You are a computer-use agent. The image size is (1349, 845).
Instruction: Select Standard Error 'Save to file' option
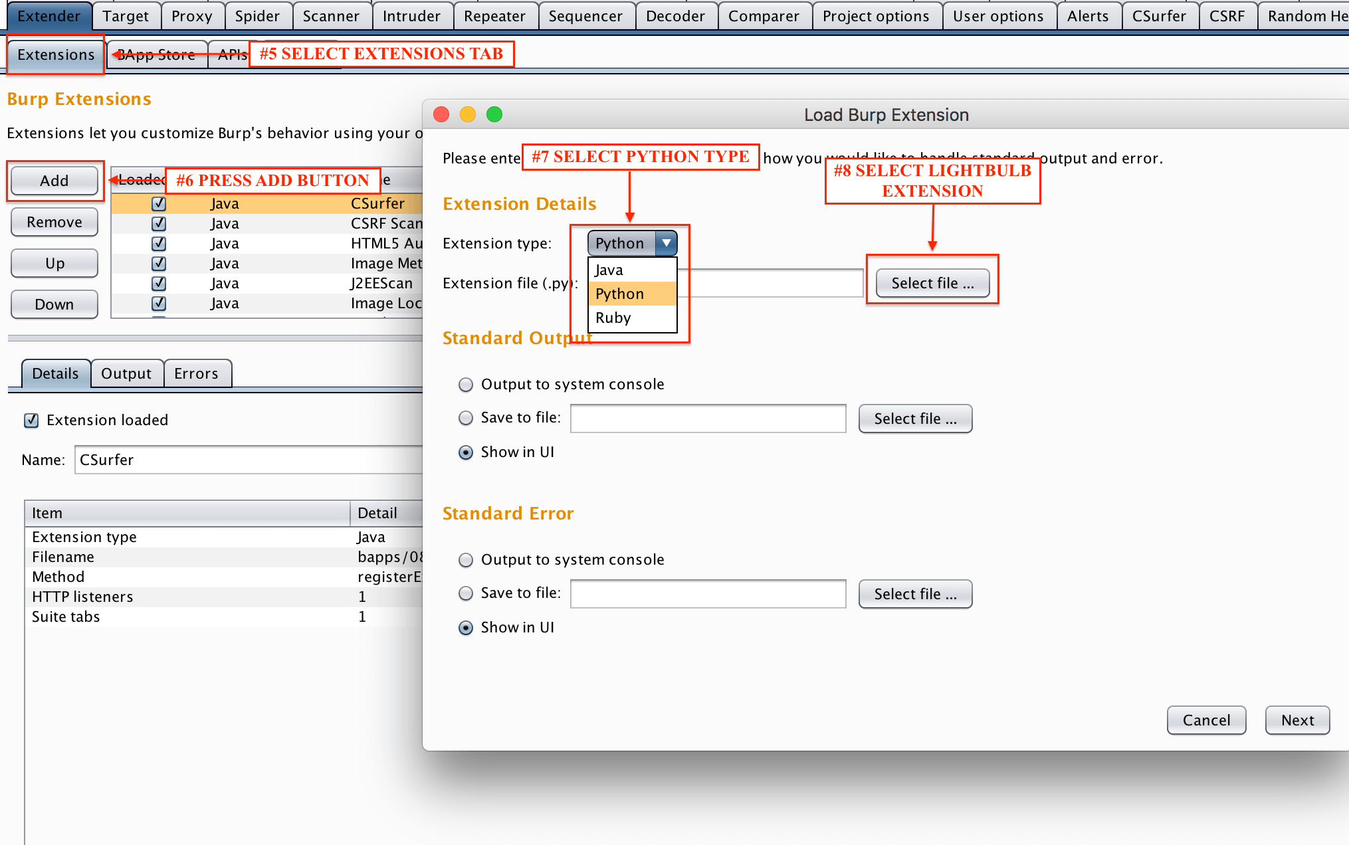pyautogui.click(x=467, y=593)
